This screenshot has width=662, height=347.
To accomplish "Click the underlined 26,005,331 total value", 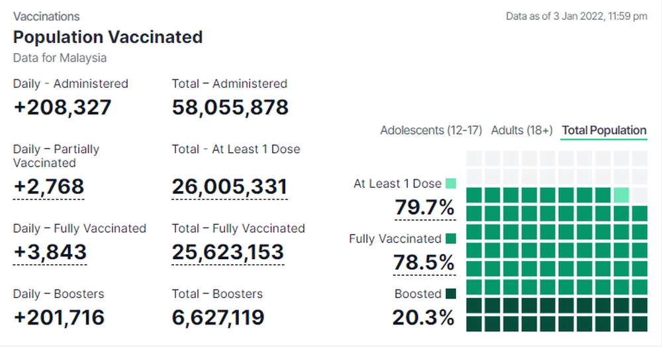I will [x=230, y=187].
